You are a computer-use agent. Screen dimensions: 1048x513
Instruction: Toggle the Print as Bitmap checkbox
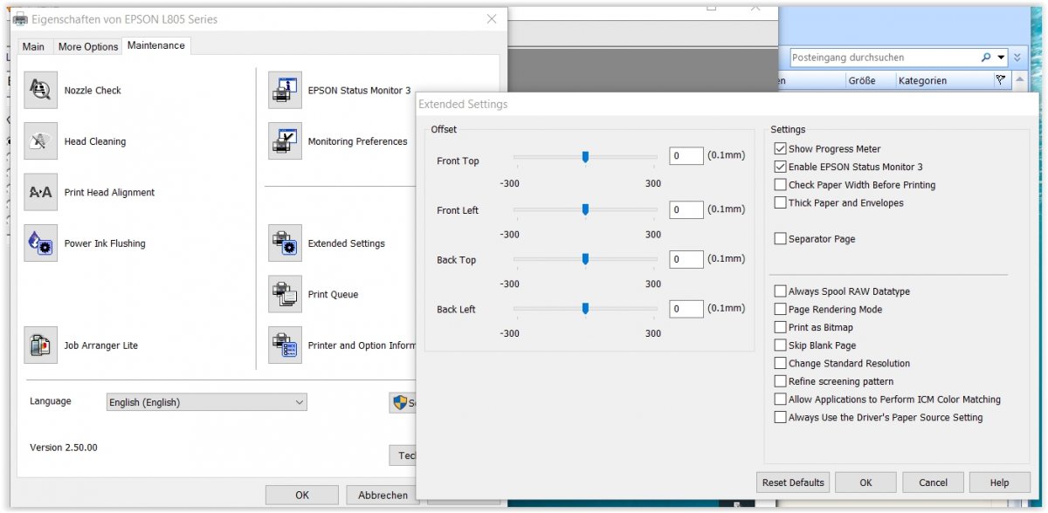tap(781, 327)
